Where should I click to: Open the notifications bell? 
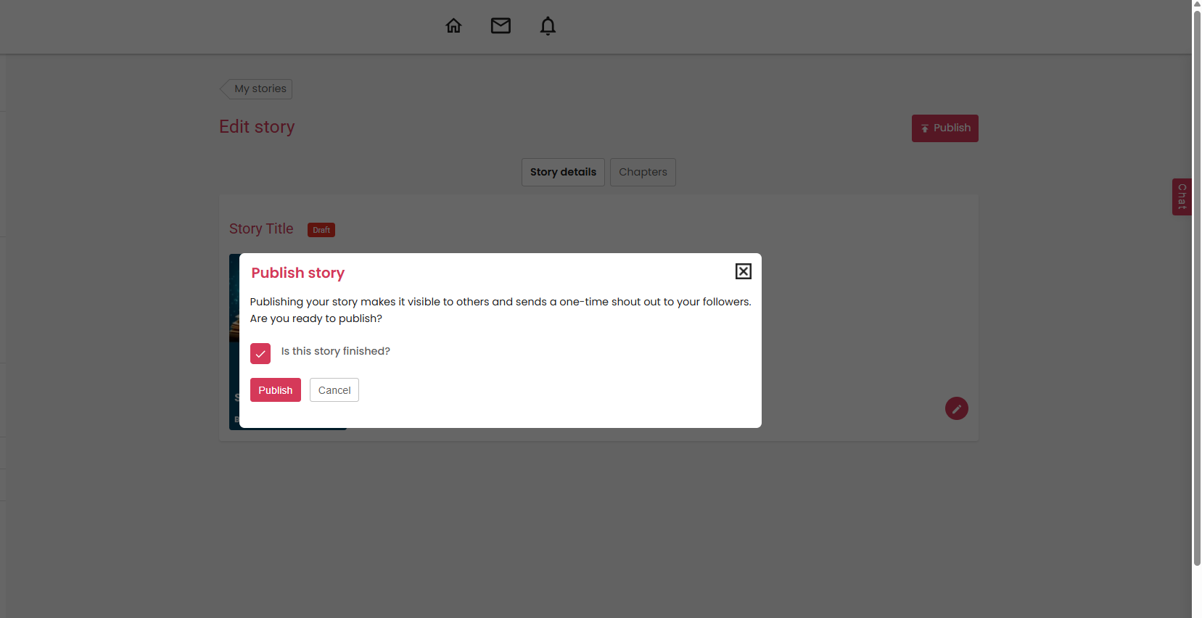point(548,26)
